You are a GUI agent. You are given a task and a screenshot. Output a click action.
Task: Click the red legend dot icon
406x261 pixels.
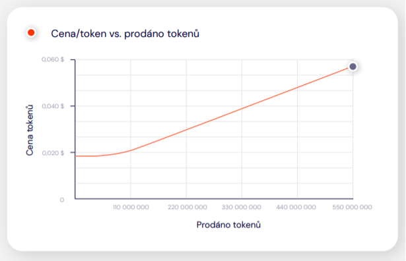click(x=31, y=32)
